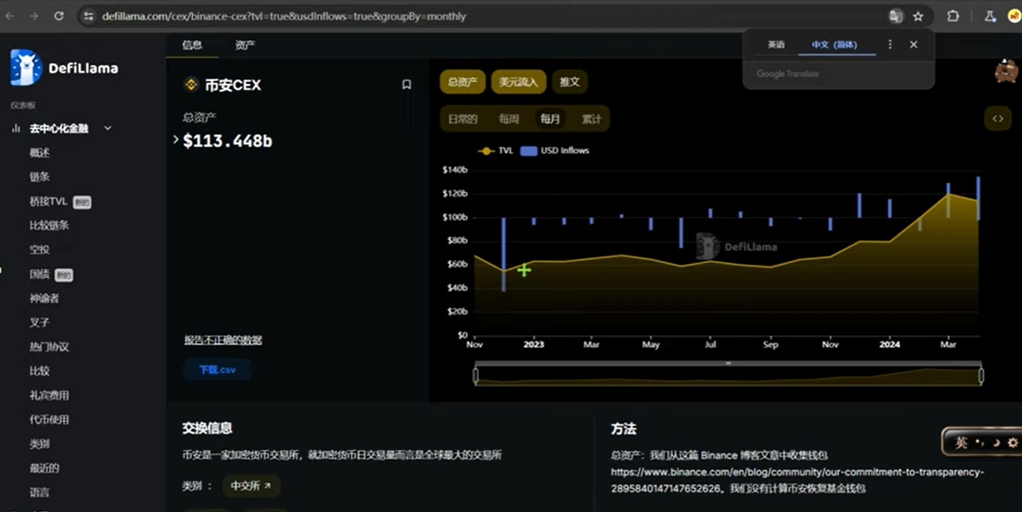Open 热门协议 in the sidebar
1022x512 pixels.
point(49,347)
